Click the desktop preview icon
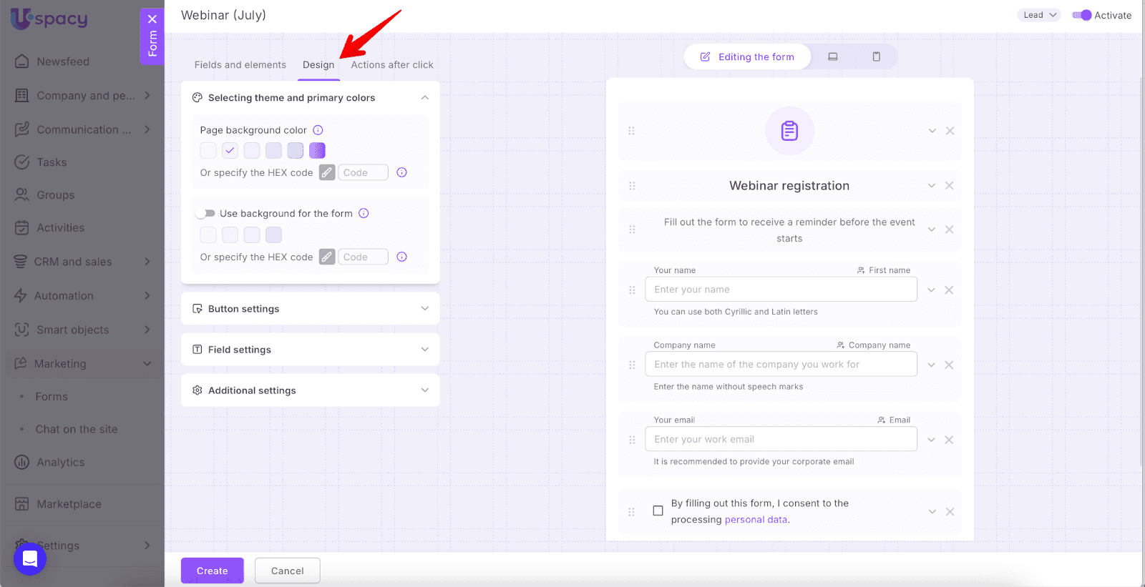Screen dimensions: 1145x587 tap(833, 56)
